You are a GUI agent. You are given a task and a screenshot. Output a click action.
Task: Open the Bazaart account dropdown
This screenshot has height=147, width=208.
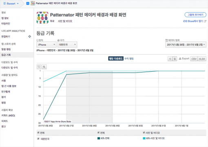coord(11,4)
